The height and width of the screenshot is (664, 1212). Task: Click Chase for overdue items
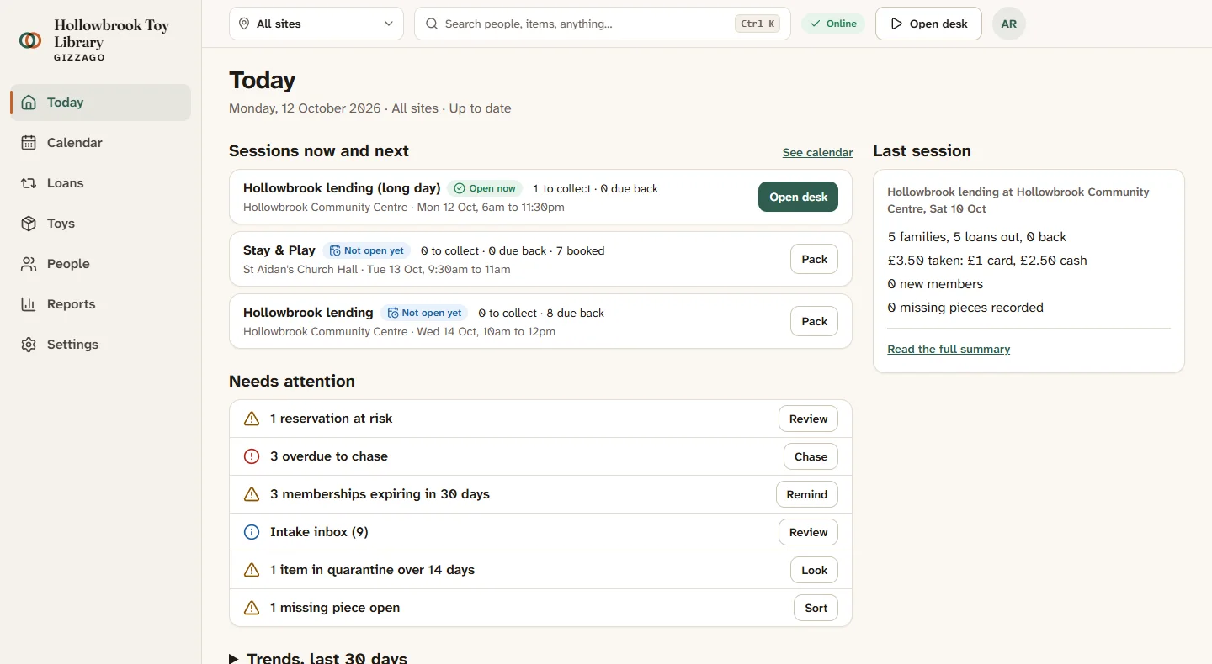click(x=811, y=456)
